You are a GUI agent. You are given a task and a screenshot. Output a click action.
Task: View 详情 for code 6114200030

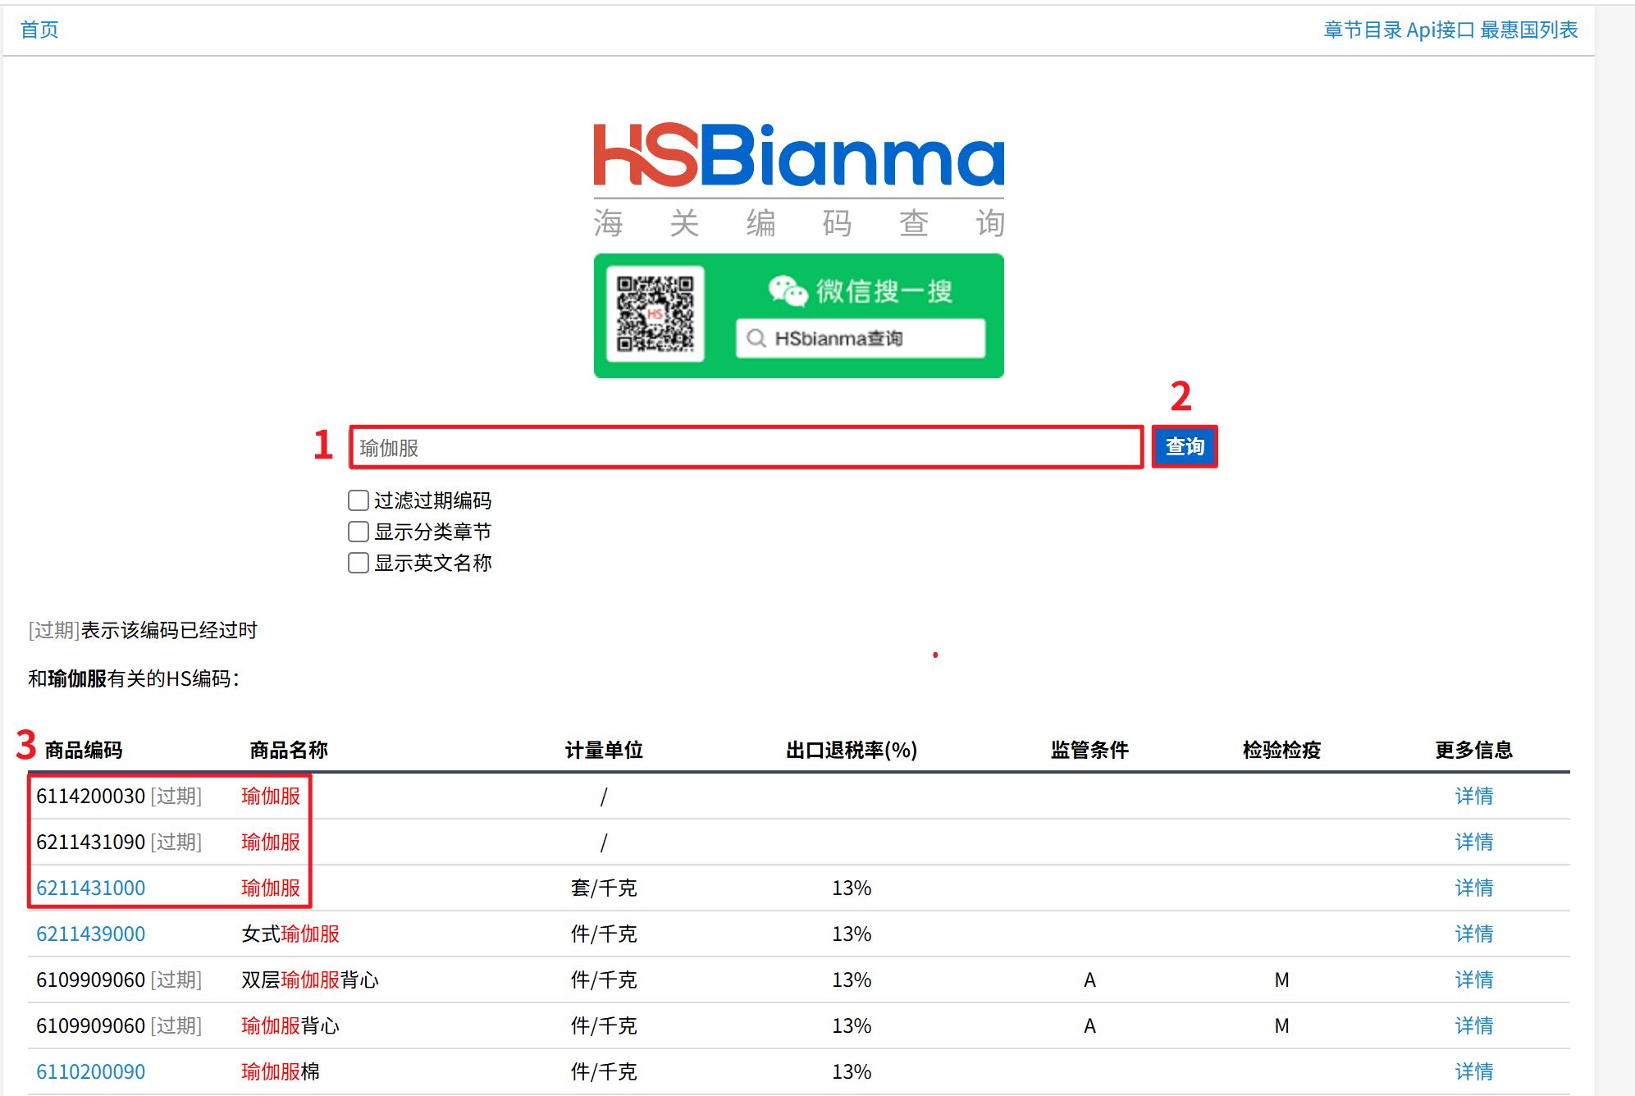[x=1473, y=796]
